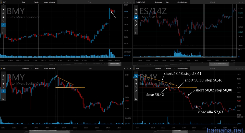Click the 2002.27 price level label in ES chart
245x133 pixels.
[x=240, y=32]
